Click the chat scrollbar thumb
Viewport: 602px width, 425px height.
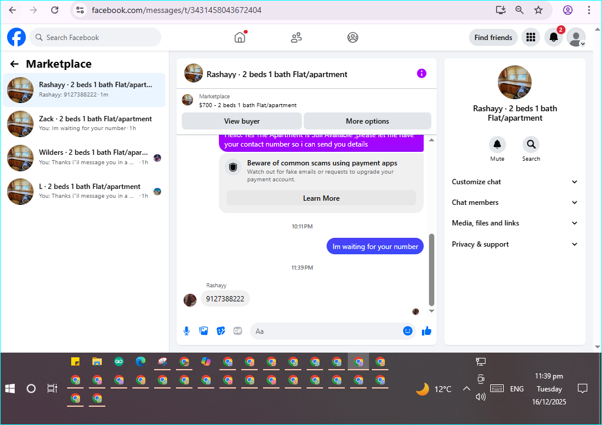click(x=431, y=270)
